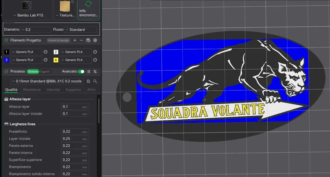
Task: Switch to the Velocità tab
Action: [x=53, y=90]
